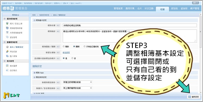Open the 應用市集 tab
The image size is (203, 102).
130,8
